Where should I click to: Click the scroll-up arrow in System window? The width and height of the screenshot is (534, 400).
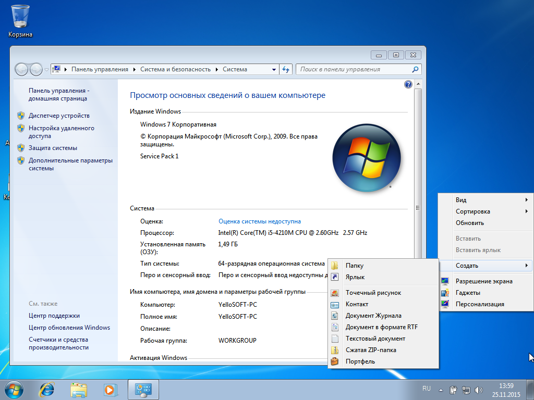[418, 84]
